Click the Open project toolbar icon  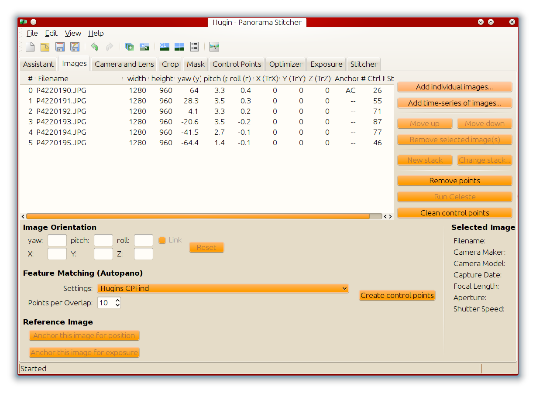click(x=45, y=47)
